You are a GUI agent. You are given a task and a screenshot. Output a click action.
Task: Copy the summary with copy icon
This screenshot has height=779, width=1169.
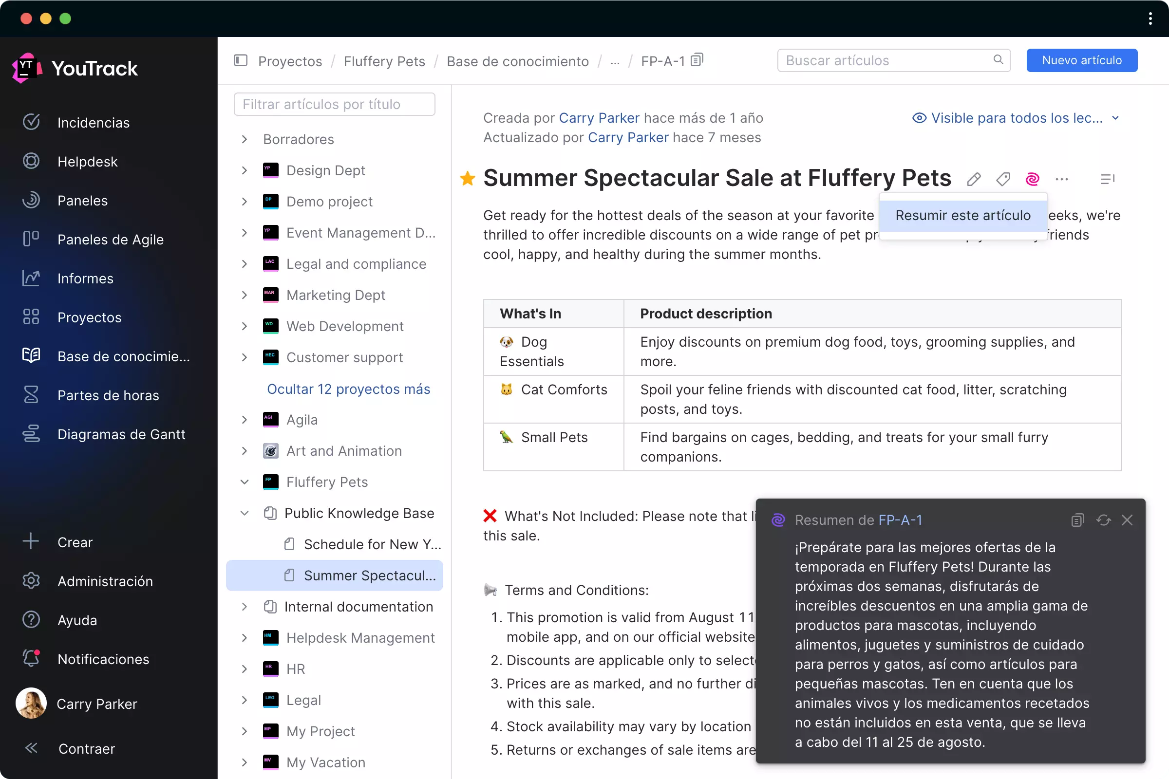[x=1077, y=520]
